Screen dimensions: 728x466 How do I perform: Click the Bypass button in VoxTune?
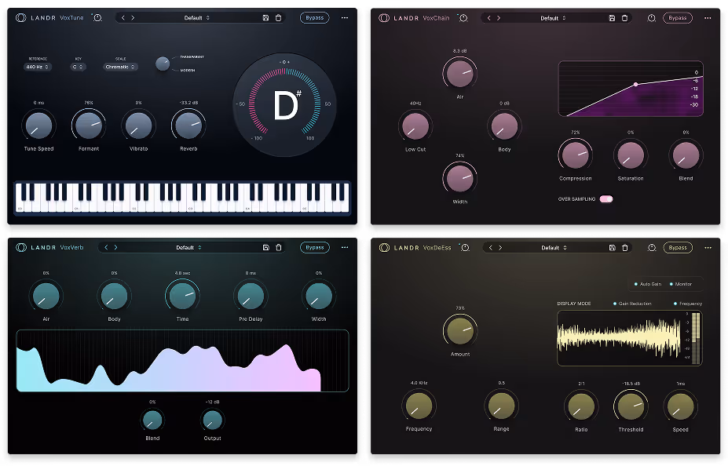314,17
